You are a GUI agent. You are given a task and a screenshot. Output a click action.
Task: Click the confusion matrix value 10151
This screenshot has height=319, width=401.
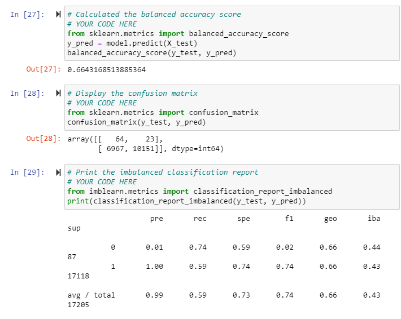[143, 149]
